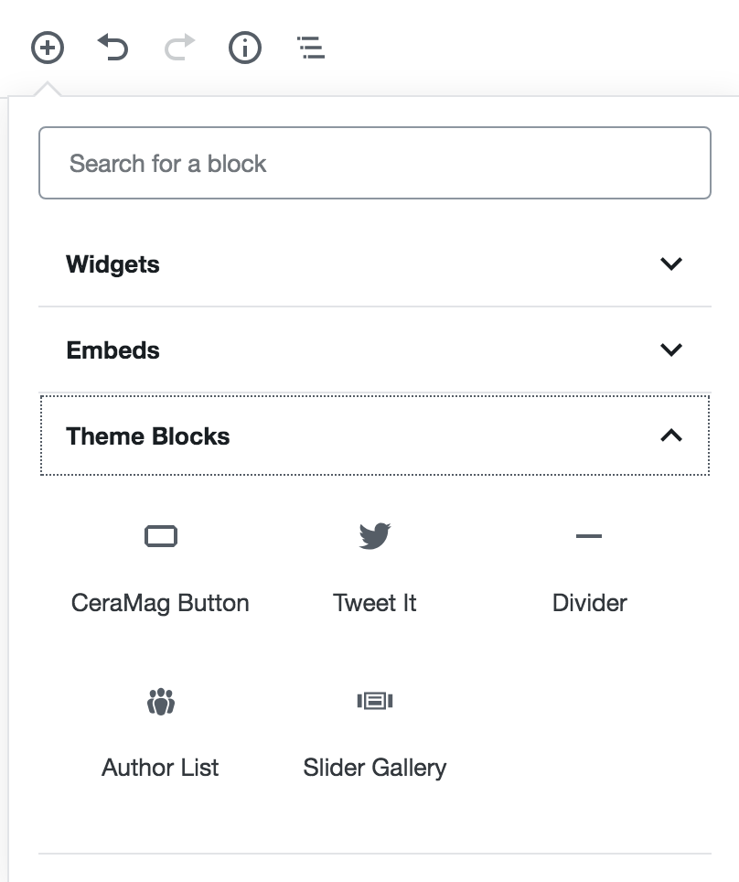The height and width of the screenshot is (882, 739).
Task: Click the Redo arrow icon
Action: 179,48
